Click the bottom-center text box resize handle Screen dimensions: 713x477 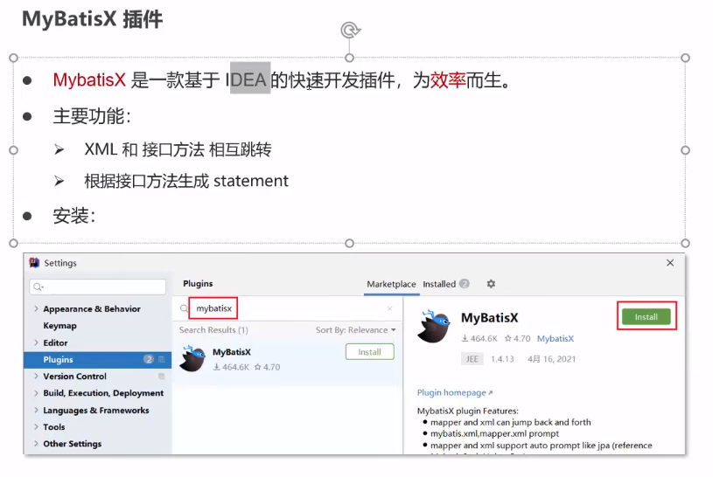click(x=349, y=243)
